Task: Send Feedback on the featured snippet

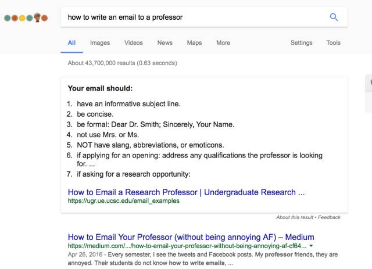Action: 328,217
